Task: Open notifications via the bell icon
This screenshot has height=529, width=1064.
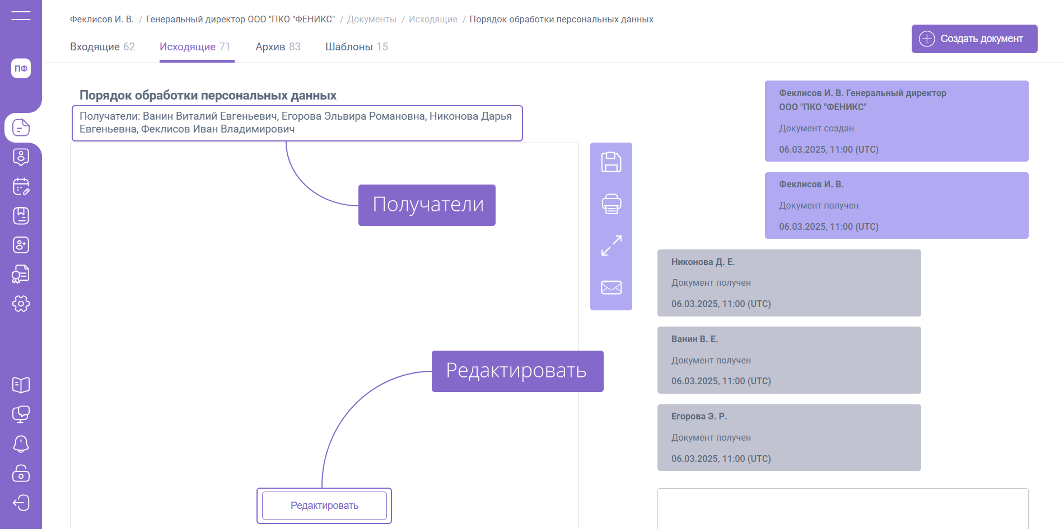Action: point(21,444)
